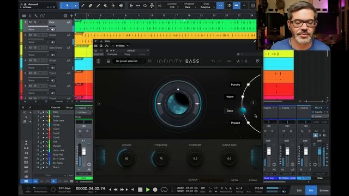Click the Infinity Bass undo arrow
Image resolution: width=349 pixels, height=196 pixels.
tap(213, 61)
